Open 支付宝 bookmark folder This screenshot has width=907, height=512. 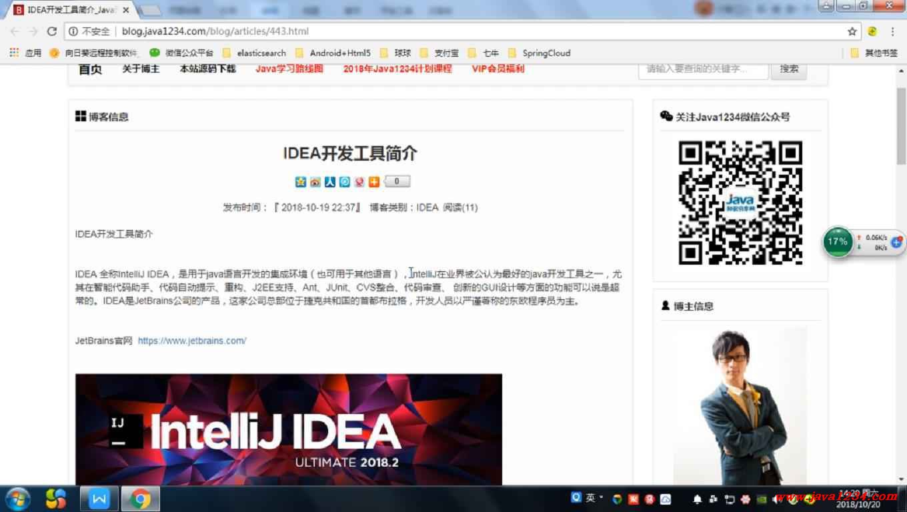tap(439, 53)
